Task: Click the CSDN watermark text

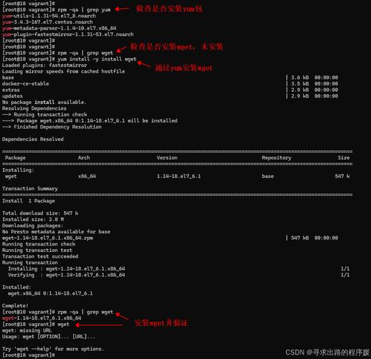Action: [327, 353]
